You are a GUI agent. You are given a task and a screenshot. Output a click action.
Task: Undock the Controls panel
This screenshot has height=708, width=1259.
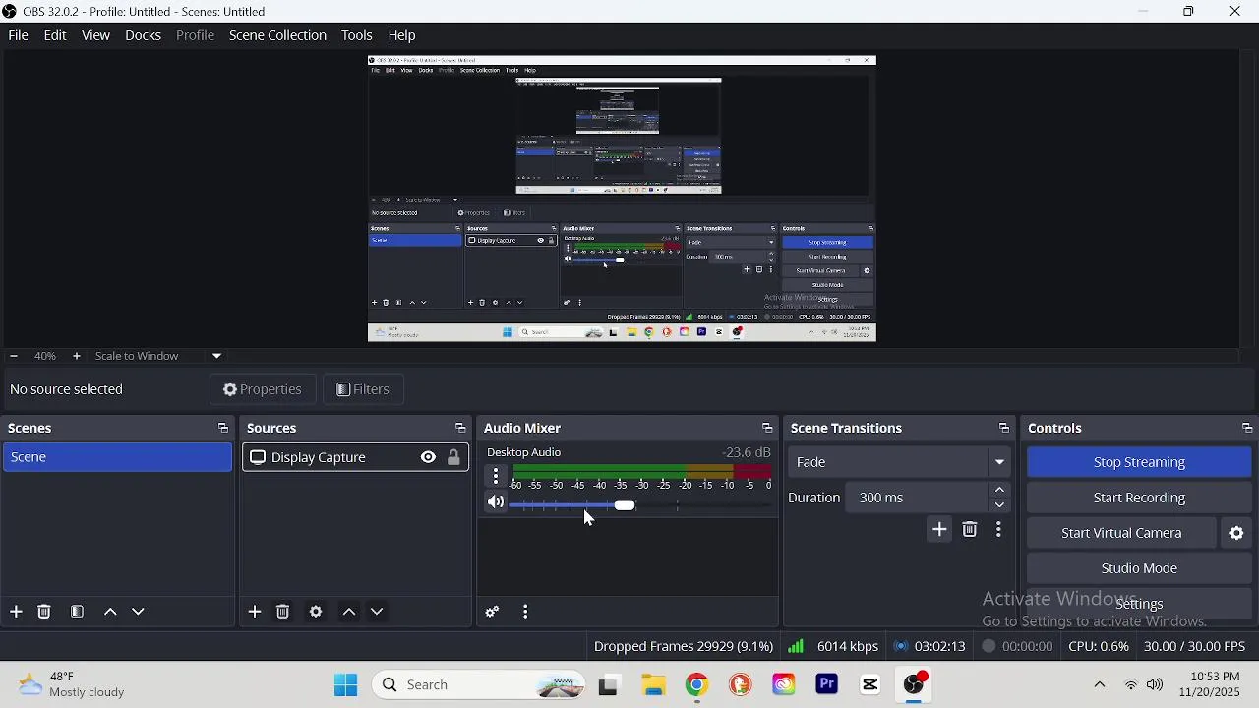pyautogui.click(x=1247, y=429)
